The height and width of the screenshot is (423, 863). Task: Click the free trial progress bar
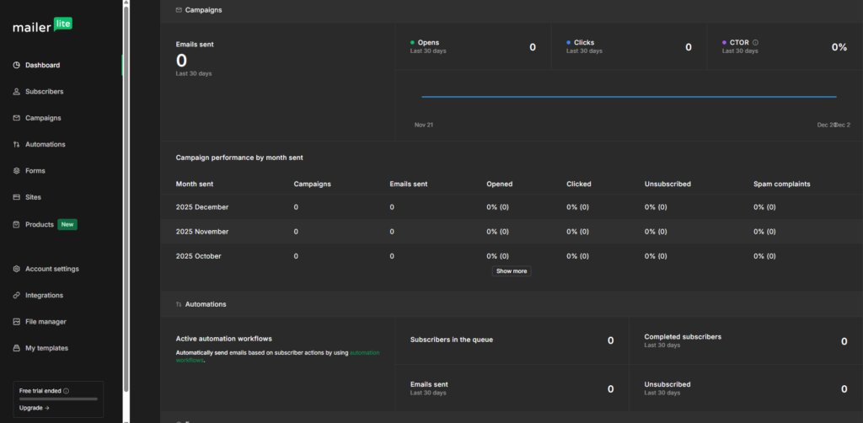point(58,399)
